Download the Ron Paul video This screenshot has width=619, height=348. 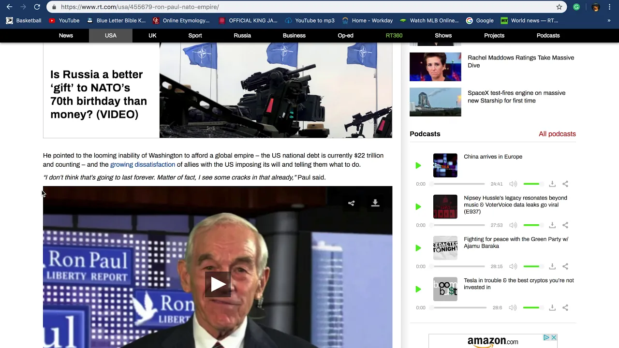click(375, 203)
